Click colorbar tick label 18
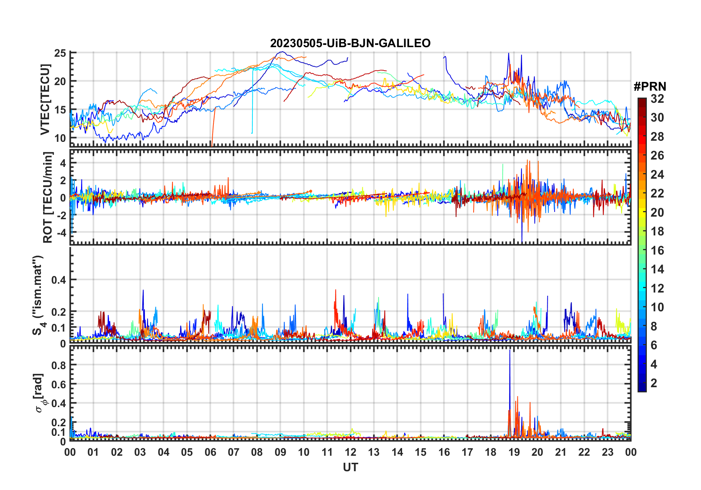The height and width of the screenshot is (490, 701). (657, 231)
